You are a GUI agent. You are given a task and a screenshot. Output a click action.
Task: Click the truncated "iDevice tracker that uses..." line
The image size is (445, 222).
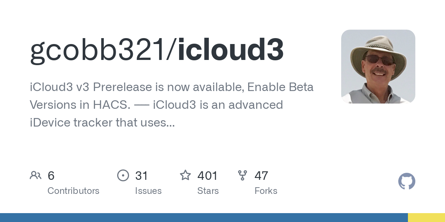click(x=102, y=122)
